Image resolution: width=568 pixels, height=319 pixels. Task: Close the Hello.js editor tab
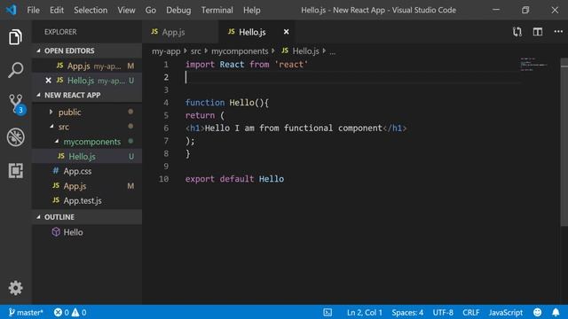tap(286, 32)
